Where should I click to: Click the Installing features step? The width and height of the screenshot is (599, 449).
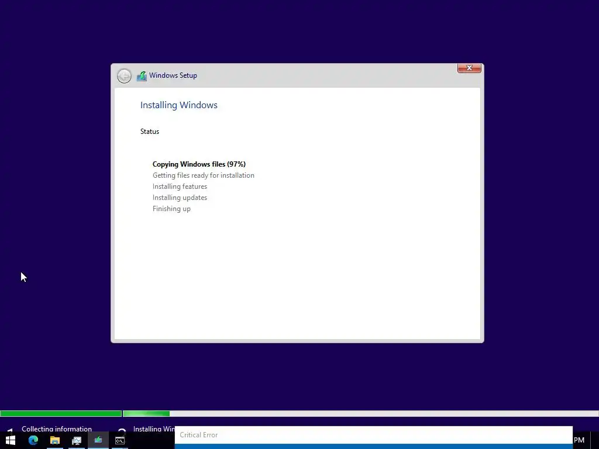click(180, 186)
